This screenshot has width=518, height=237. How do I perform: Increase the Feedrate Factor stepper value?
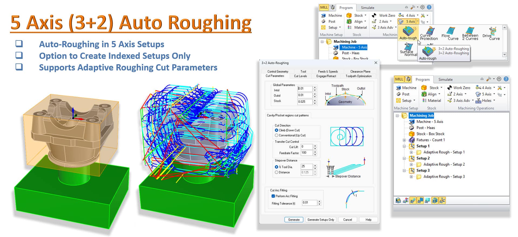(315, 152)
